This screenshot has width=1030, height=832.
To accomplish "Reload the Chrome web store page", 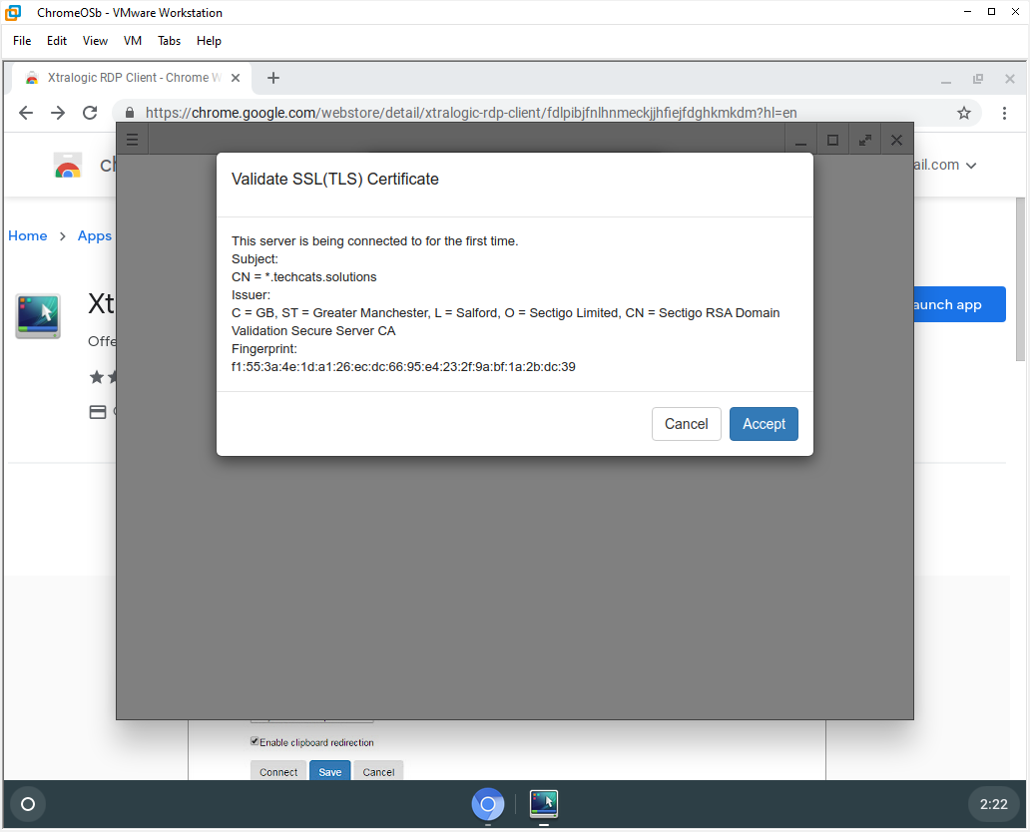I will (90, 113).
